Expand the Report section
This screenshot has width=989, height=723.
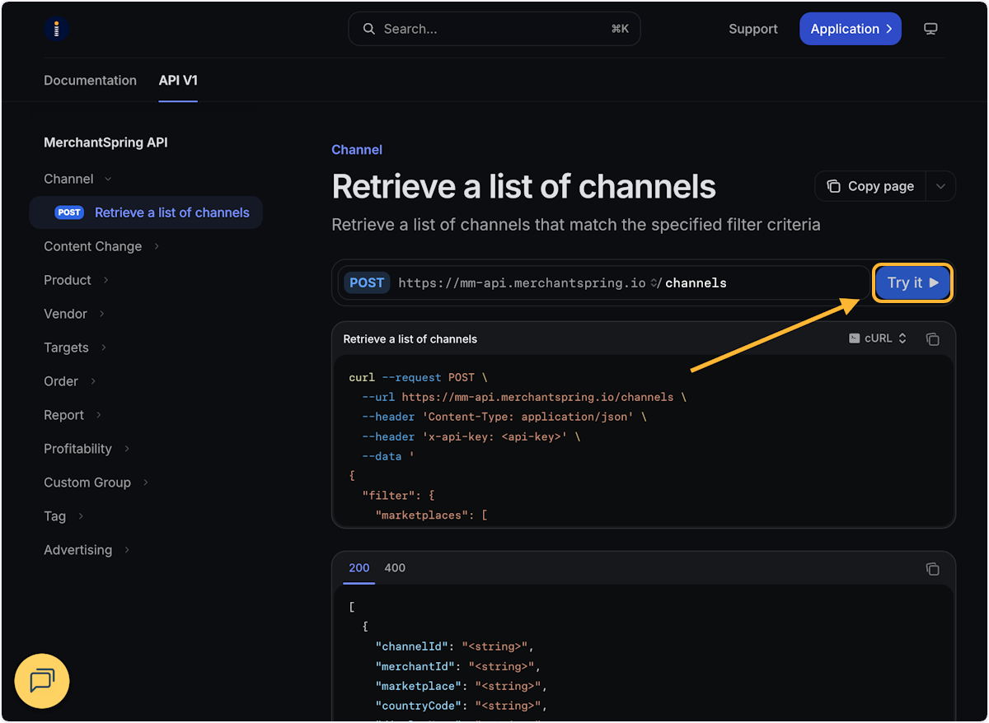point(73,415)
